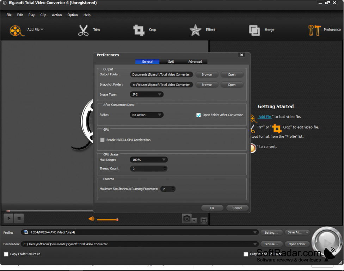Open the Output Folder
Viewport: 344px width, 271px height.
click(x=232, y=75)
